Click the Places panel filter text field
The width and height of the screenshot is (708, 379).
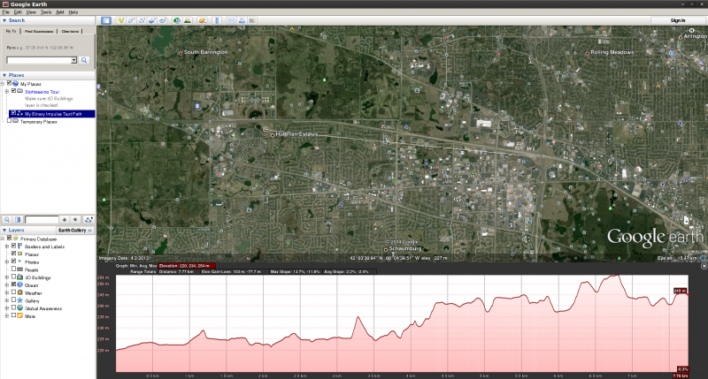42,219
